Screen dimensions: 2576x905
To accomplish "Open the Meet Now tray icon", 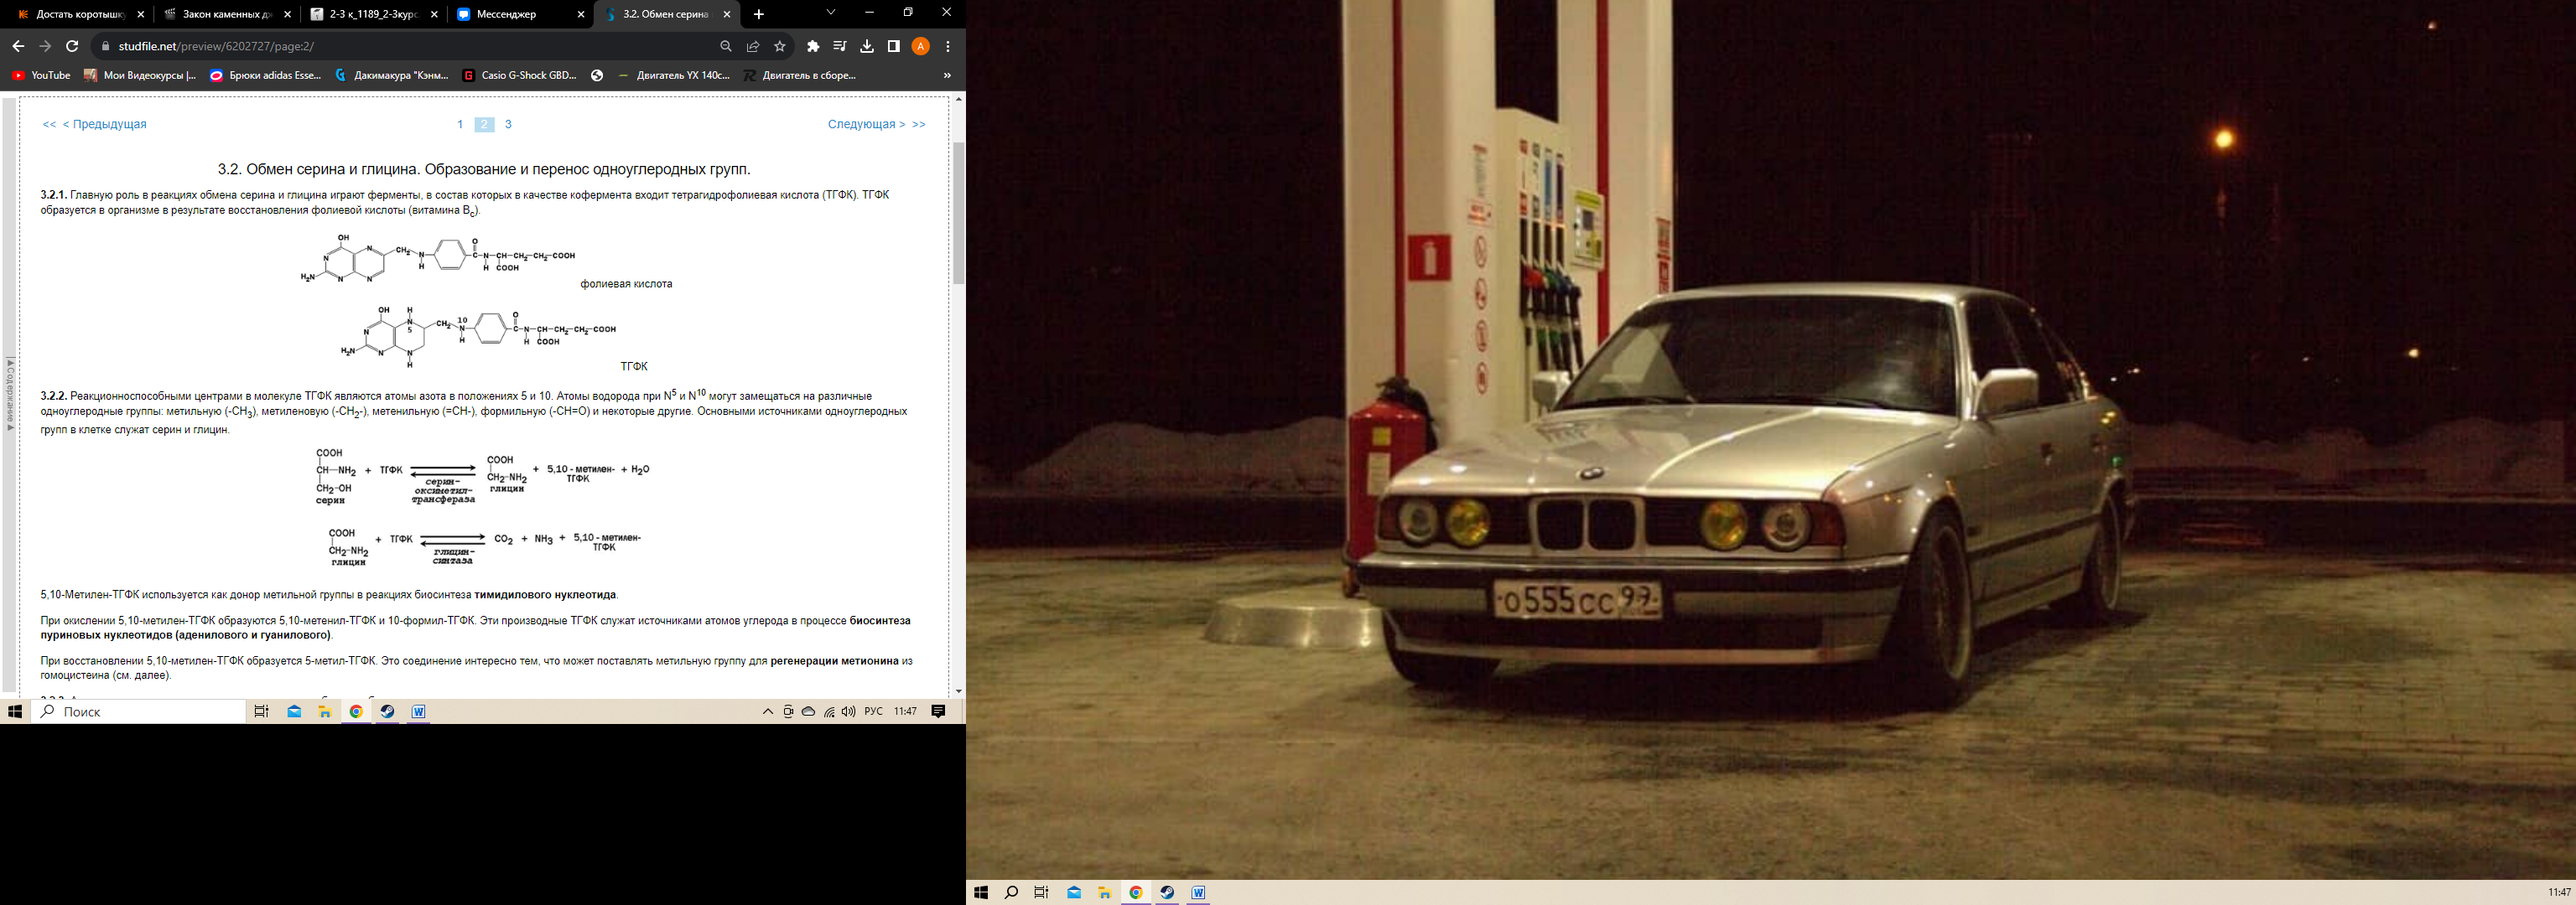I will 788,711.
